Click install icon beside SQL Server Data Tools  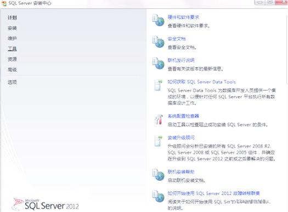(x=159, y=85)
